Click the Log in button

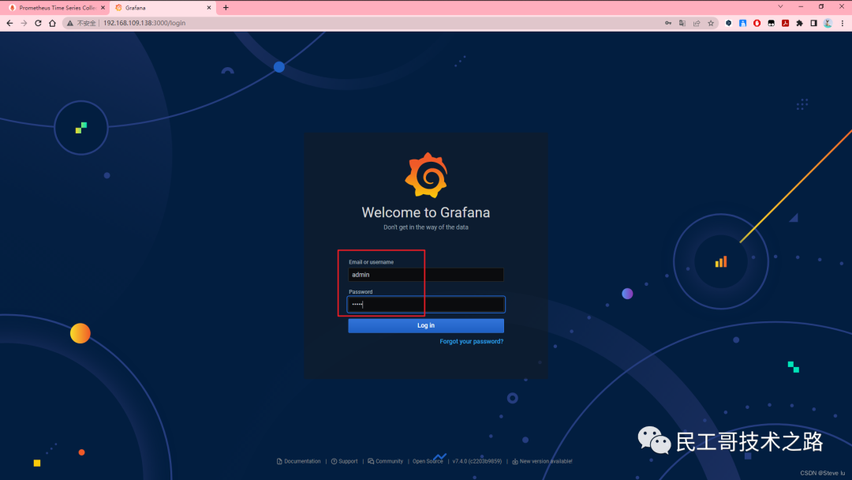[425, 325]
